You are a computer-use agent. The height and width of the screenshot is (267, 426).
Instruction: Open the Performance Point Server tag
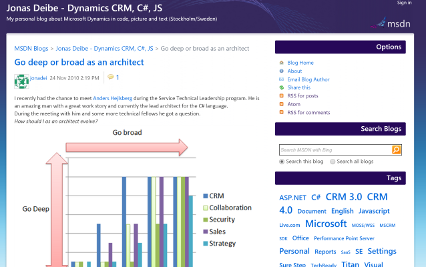point(344,238)
